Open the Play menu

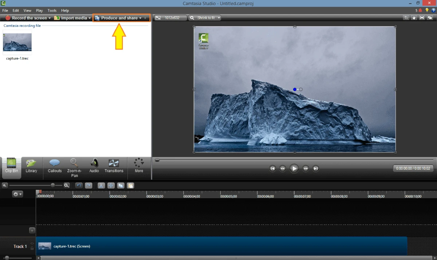39,11
